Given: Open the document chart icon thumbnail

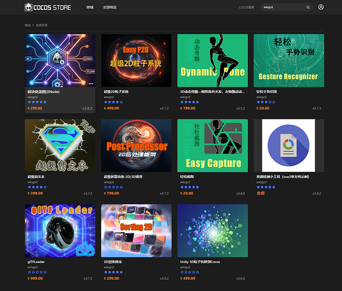Looking at the screenshot, I should point(288,145).
